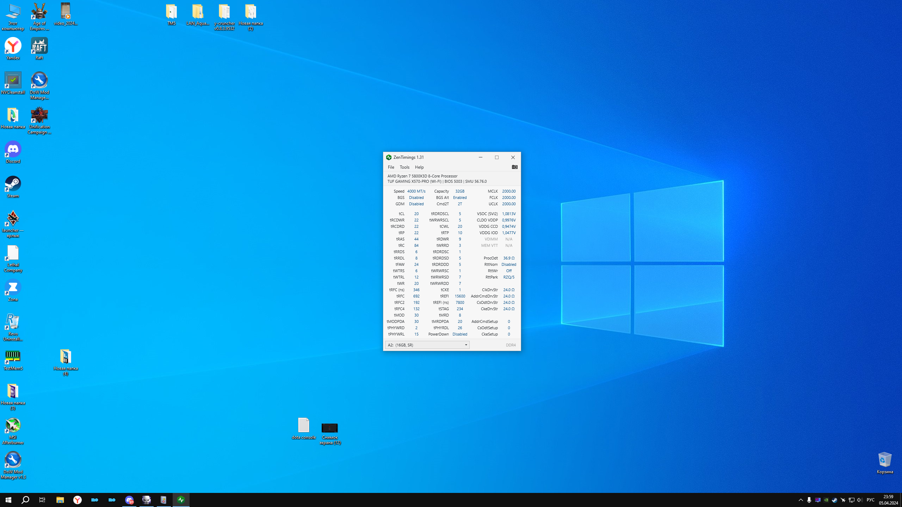Open the File menu in ZenTimings

[x=391, y=167]
